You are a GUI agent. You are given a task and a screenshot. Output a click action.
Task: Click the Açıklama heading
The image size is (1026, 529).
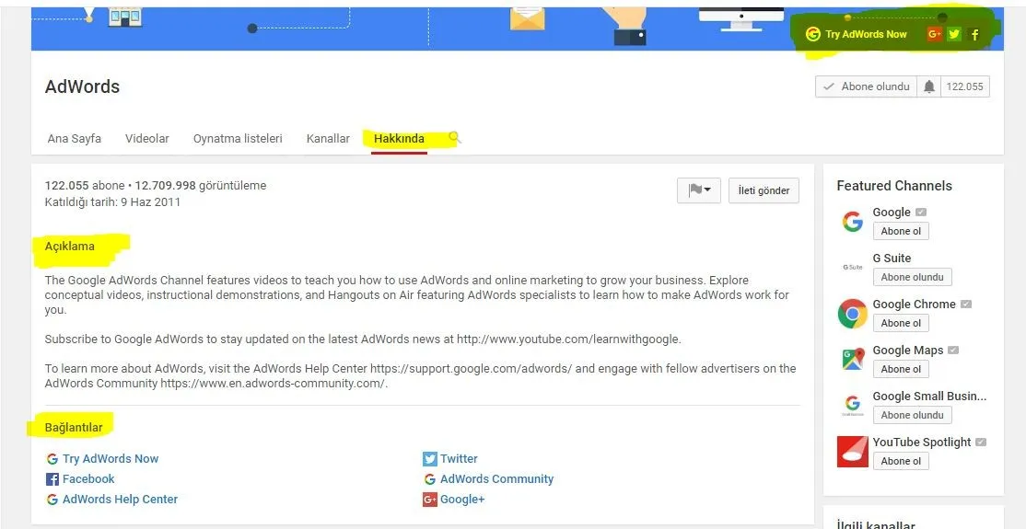tap(69, 247)
